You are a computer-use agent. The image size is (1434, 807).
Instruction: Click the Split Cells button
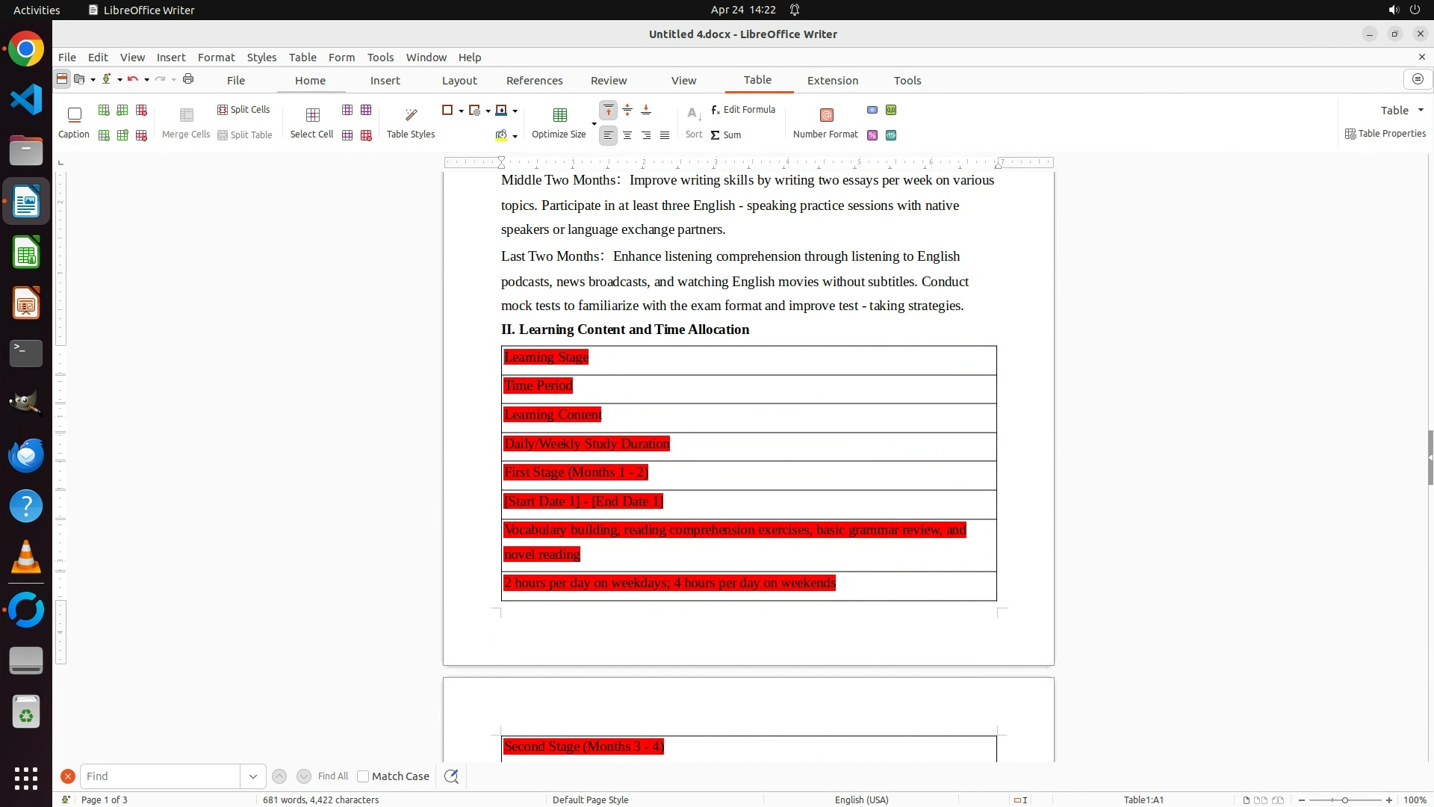[243, 110]
